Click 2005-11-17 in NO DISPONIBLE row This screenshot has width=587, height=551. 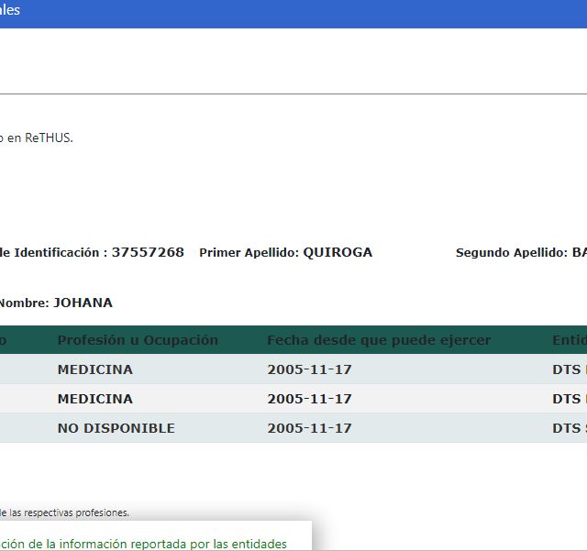click(309, 428)
